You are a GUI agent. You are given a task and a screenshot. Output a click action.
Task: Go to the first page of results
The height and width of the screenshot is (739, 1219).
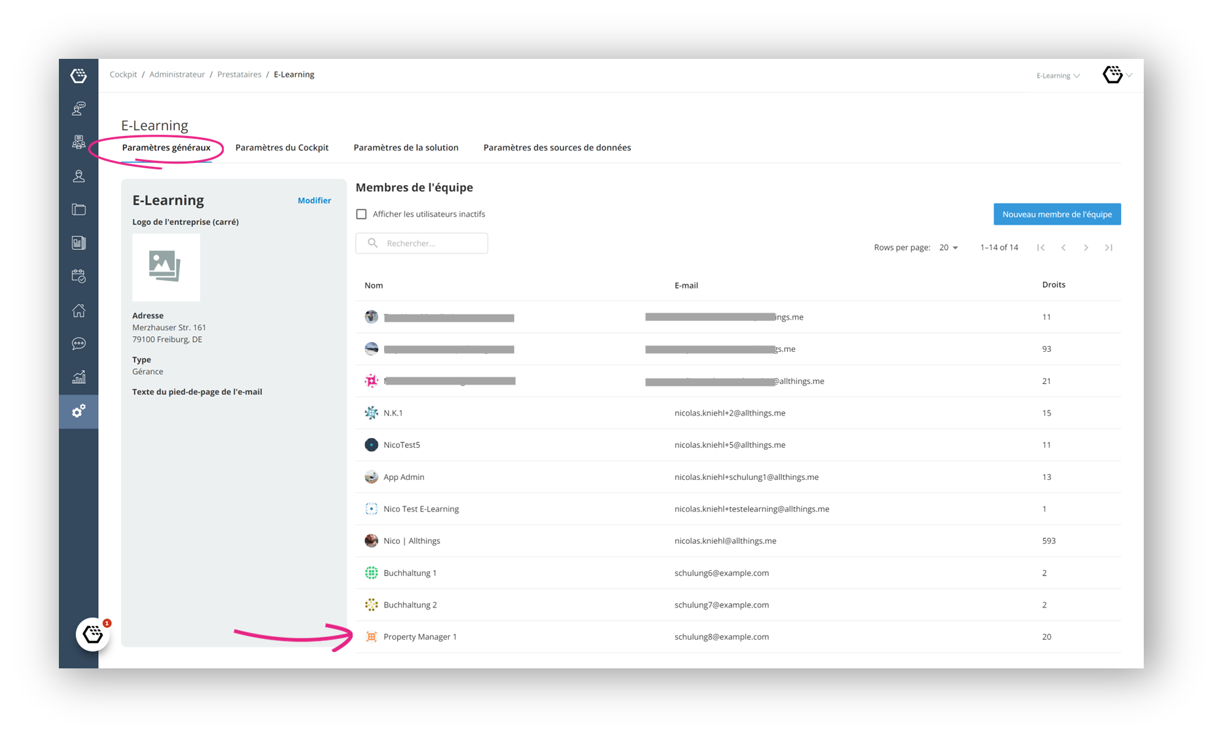[x=1040, y=247]
